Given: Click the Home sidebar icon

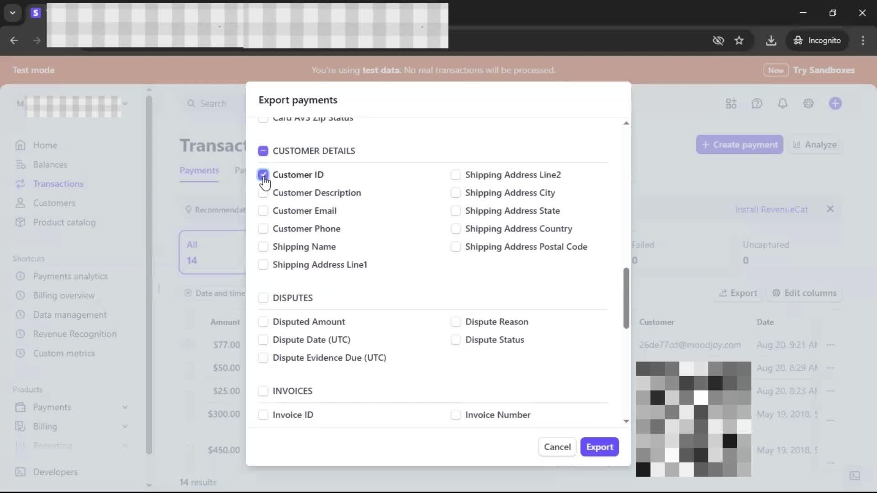Looking at the screenshot, I should tap(20, 145).
